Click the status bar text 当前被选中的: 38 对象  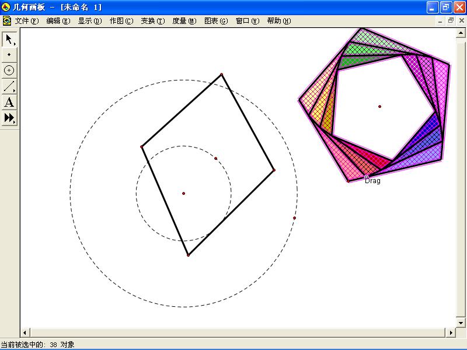tap(37, 345)
